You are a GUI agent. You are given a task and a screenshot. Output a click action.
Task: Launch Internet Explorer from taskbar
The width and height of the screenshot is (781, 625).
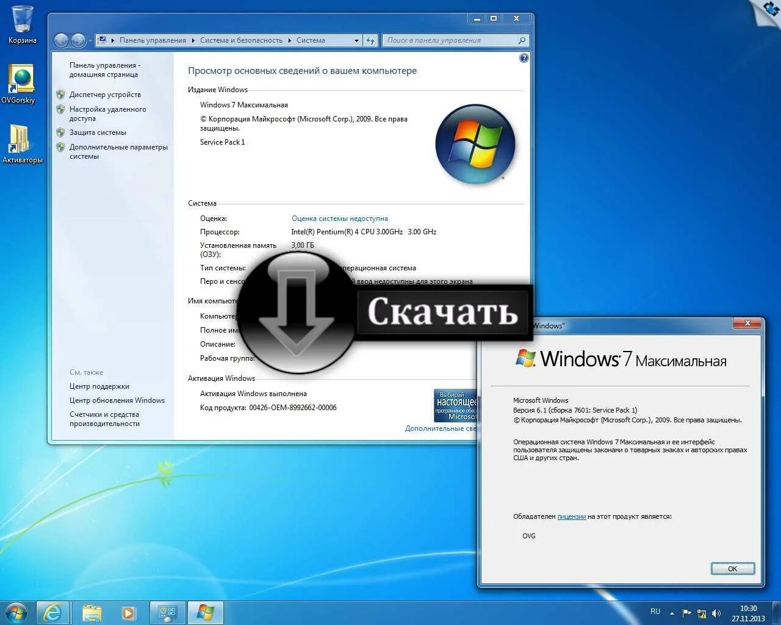tap(53, 613)
